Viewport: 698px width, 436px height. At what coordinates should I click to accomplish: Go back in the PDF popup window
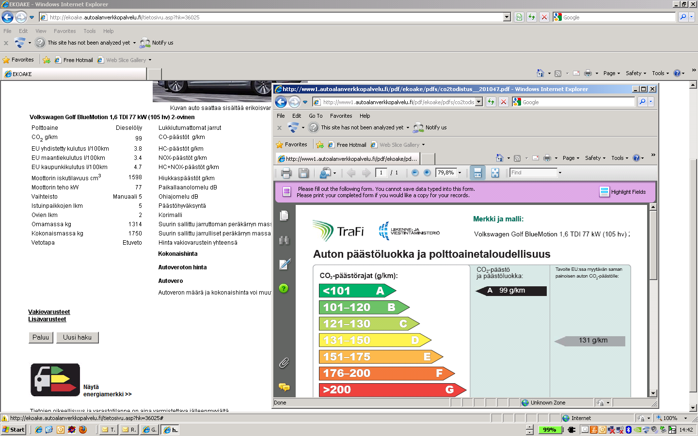tap(281, 102)
